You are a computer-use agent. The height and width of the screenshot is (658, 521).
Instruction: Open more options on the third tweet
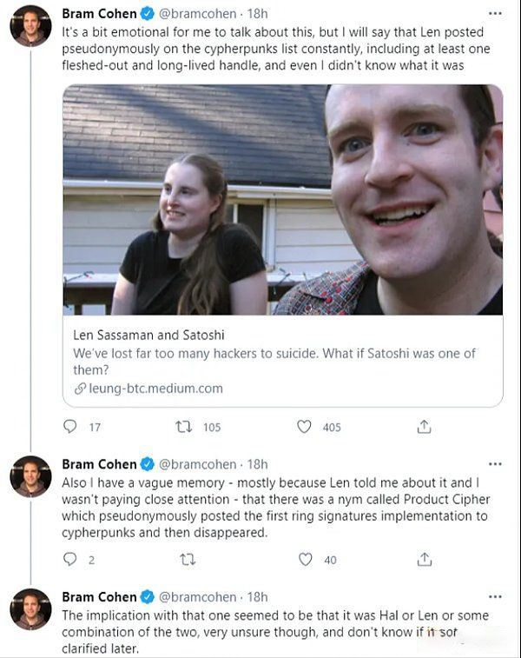pos(495,597)
